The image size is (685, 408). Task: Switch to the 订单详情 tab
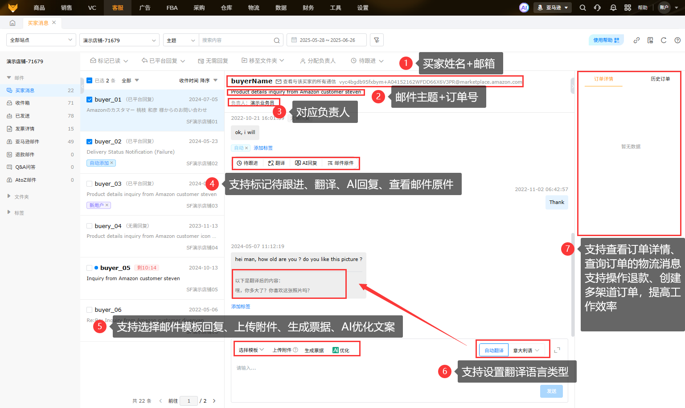[x=603, y=79]
